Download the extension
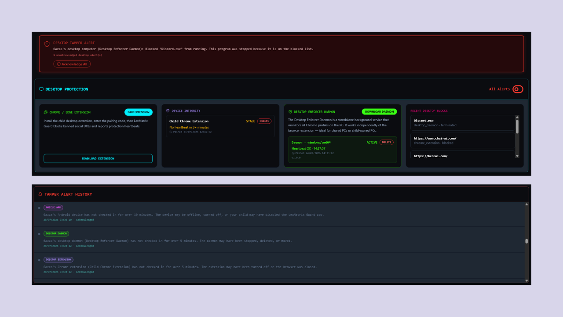The height and width of the screenshot is (317, 563). [x=98, y=158]
